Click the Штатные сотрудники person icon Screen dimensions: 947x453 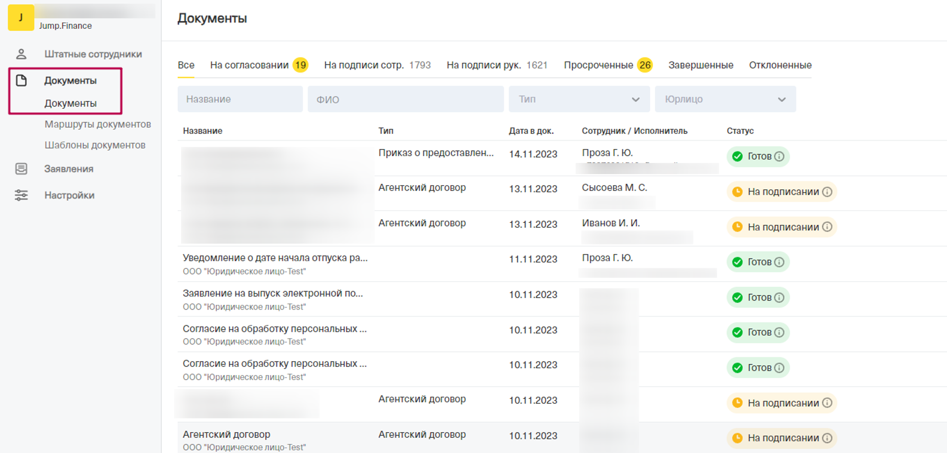click(21, 54)
